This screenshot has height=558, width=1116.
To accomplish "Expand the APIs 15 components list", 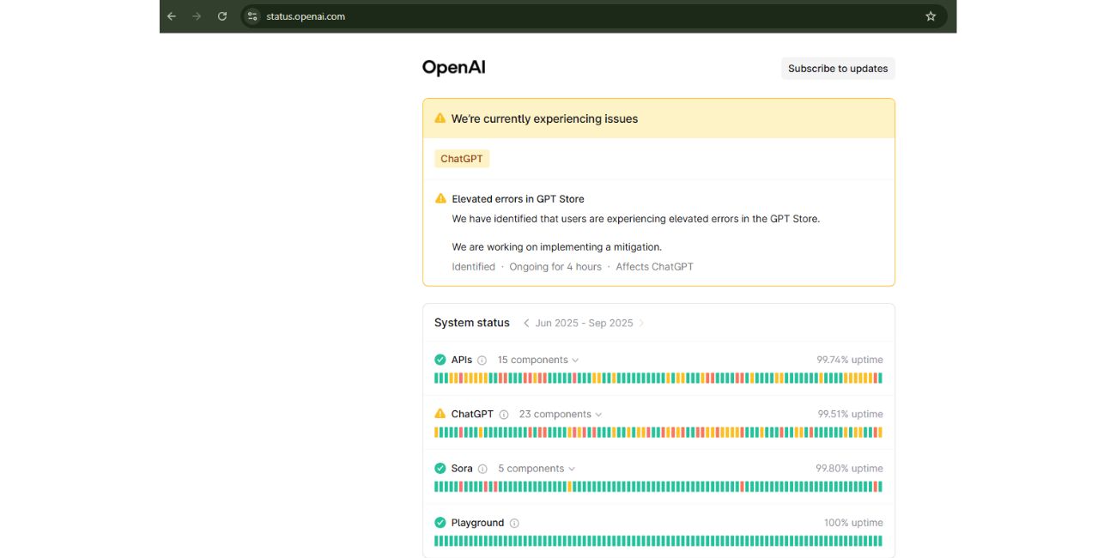I will pyautogui.click(x=538, y=361).
